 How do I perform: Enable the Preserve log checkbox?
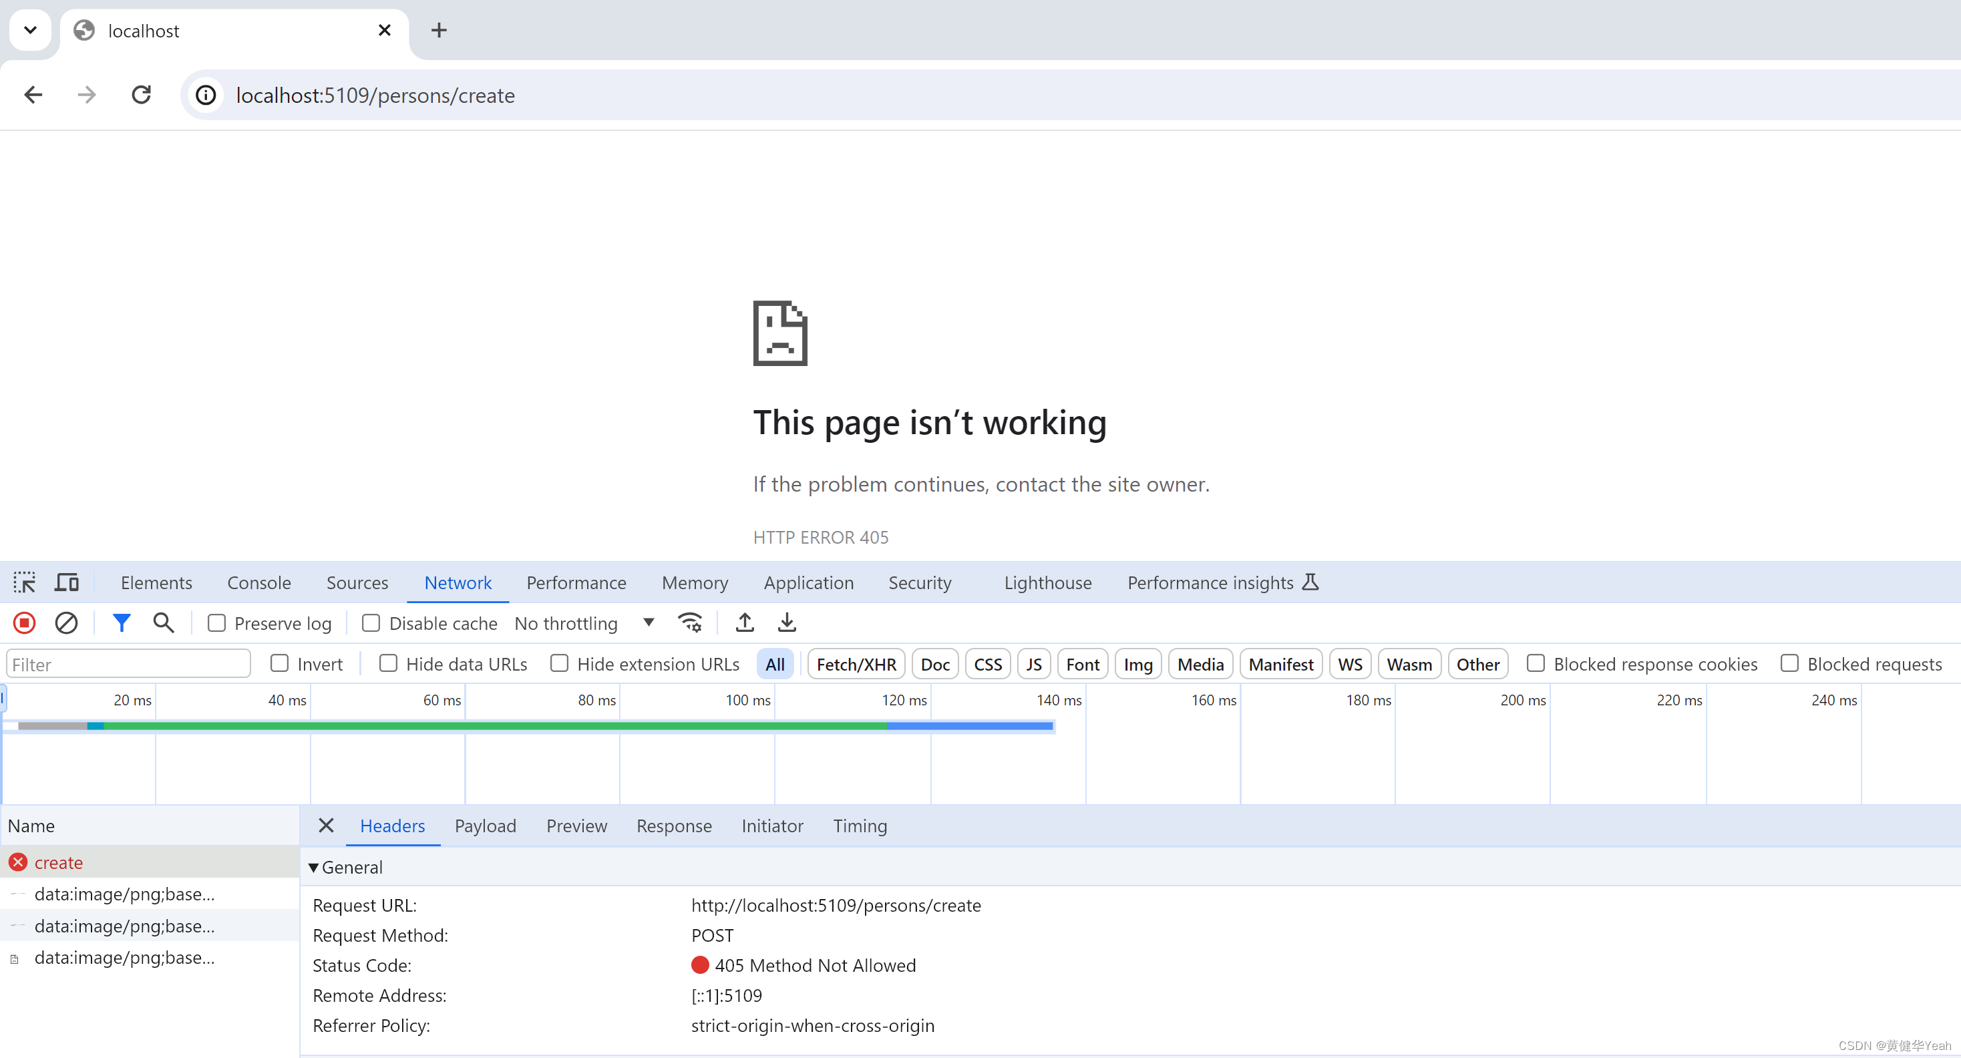coord(217,623)
